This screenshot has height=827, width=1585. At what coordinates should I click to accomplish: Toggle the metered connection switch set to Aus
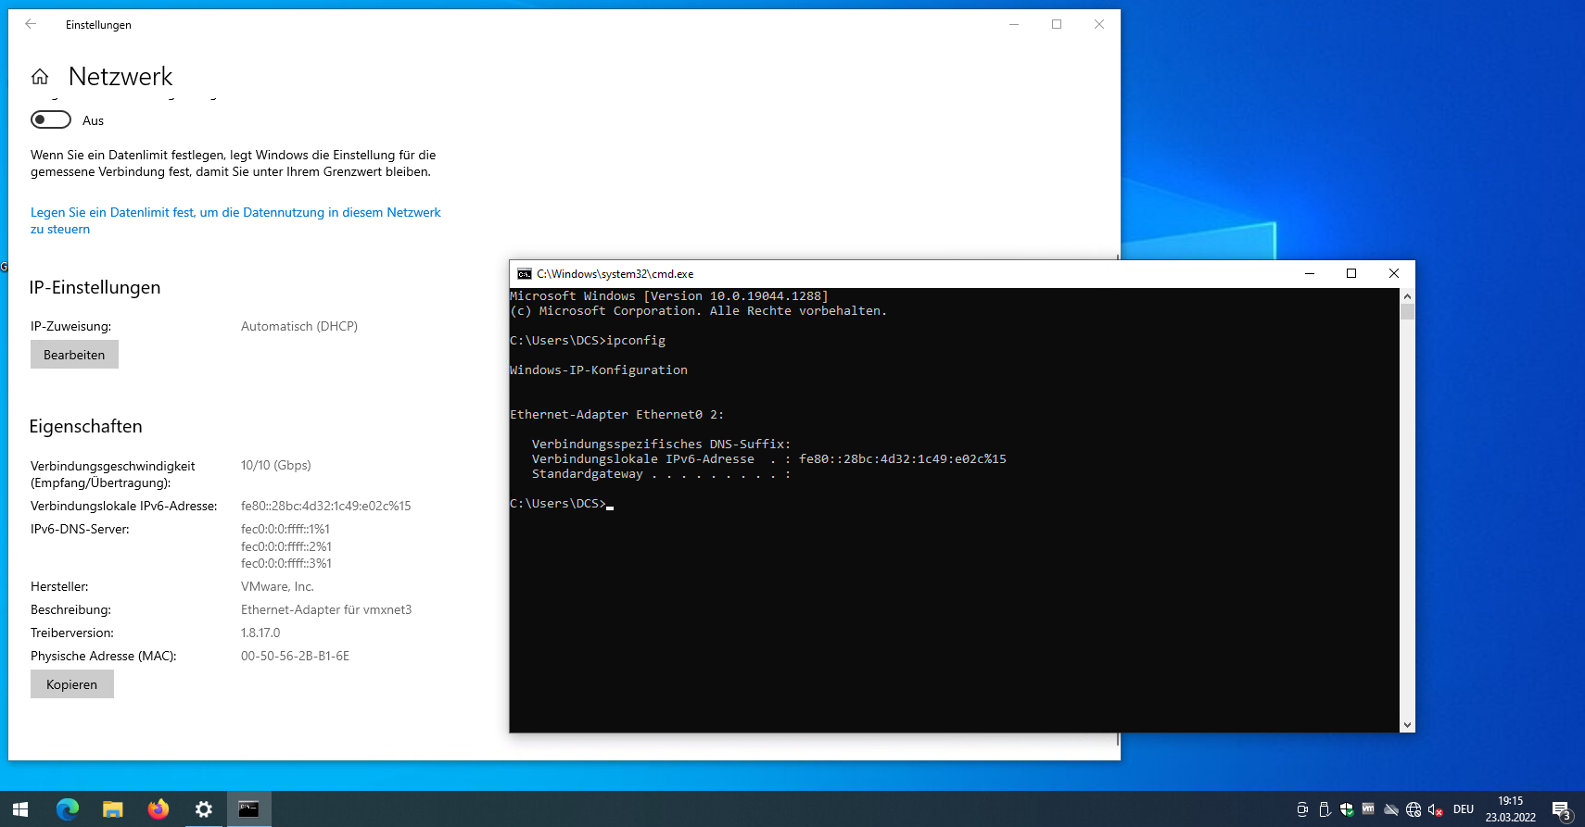(51, 119)
